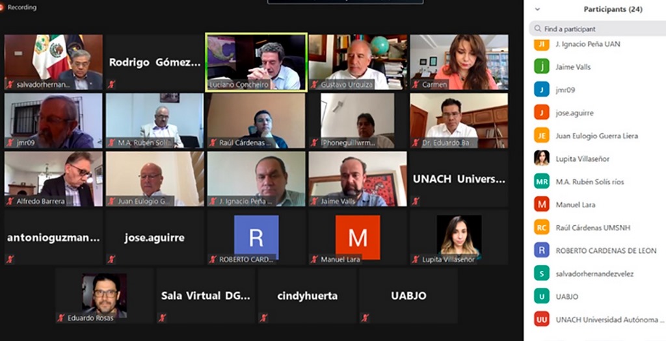Click the red Recording indicator icon

tap(2, 7)
